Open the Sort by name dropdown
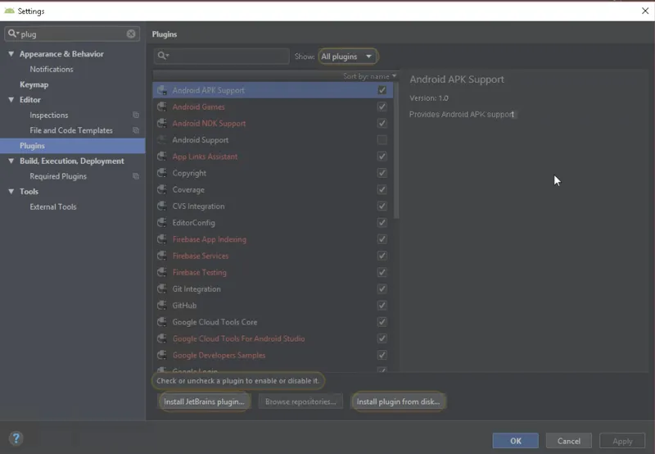Viewport: 655px width, 454px height. (370, 76)
